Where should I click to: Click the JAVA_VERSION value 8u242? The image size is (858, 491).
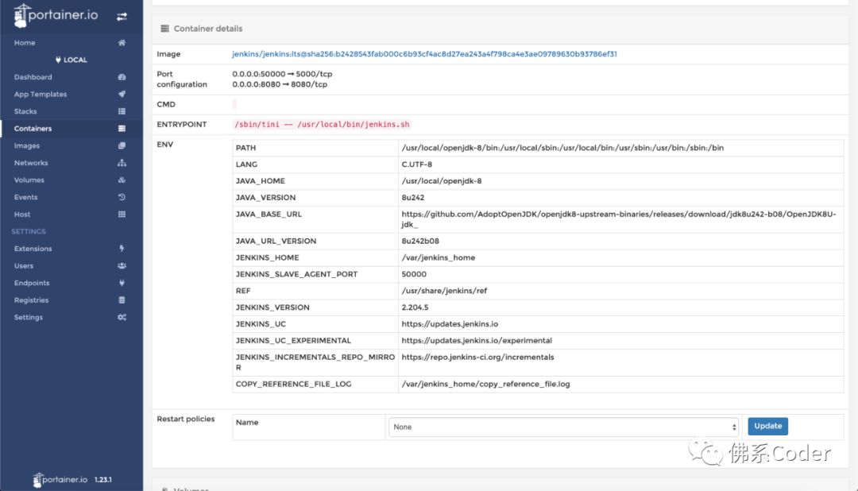pyautogui.click(x=412, y=198)
